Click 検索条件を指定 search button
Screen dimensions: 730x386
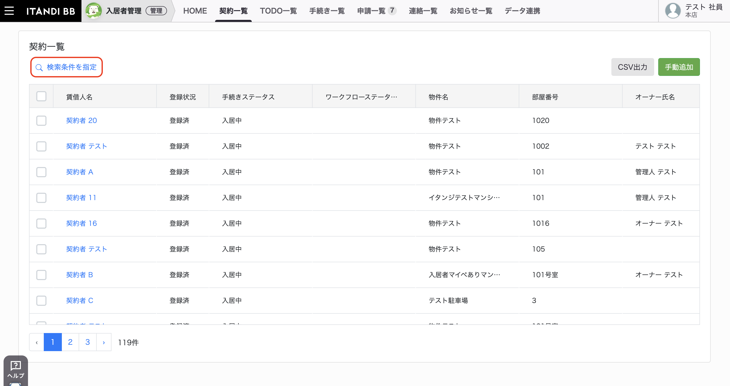pos(67,67)
